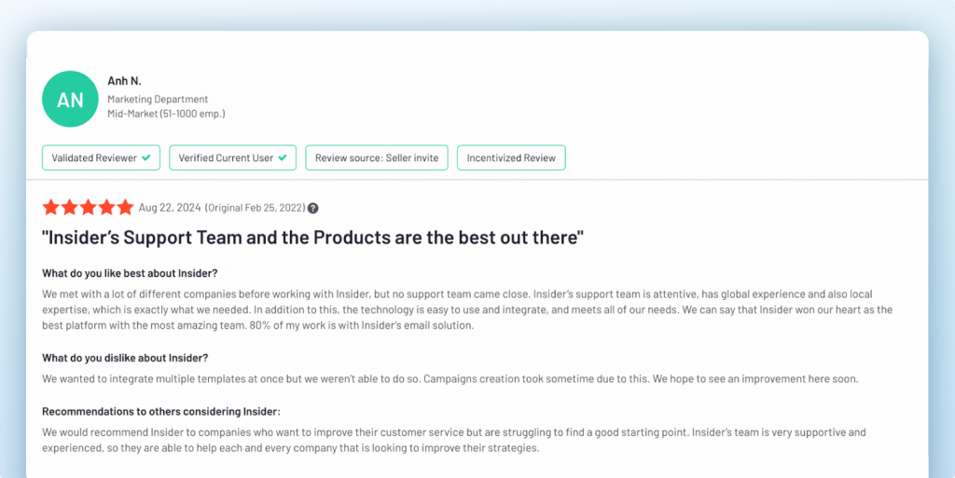Click the Mid-Market company size text
The width and height of the screenshot is (955, 478).
click(x=166, y=114)
